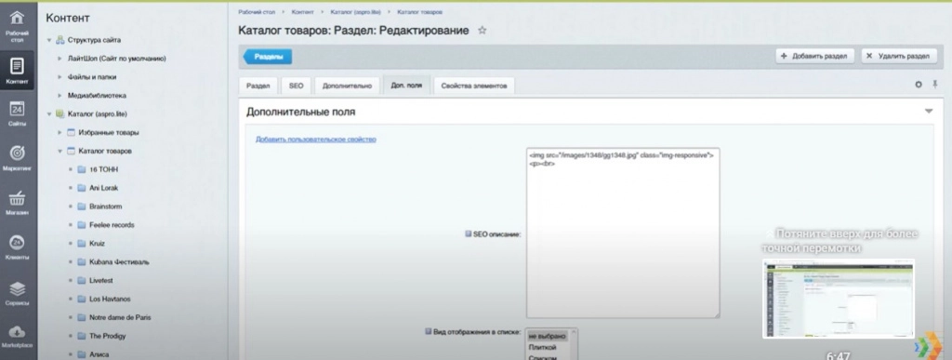
Task: Switch to the Дополнительно tab
Action: coord(347,86)
